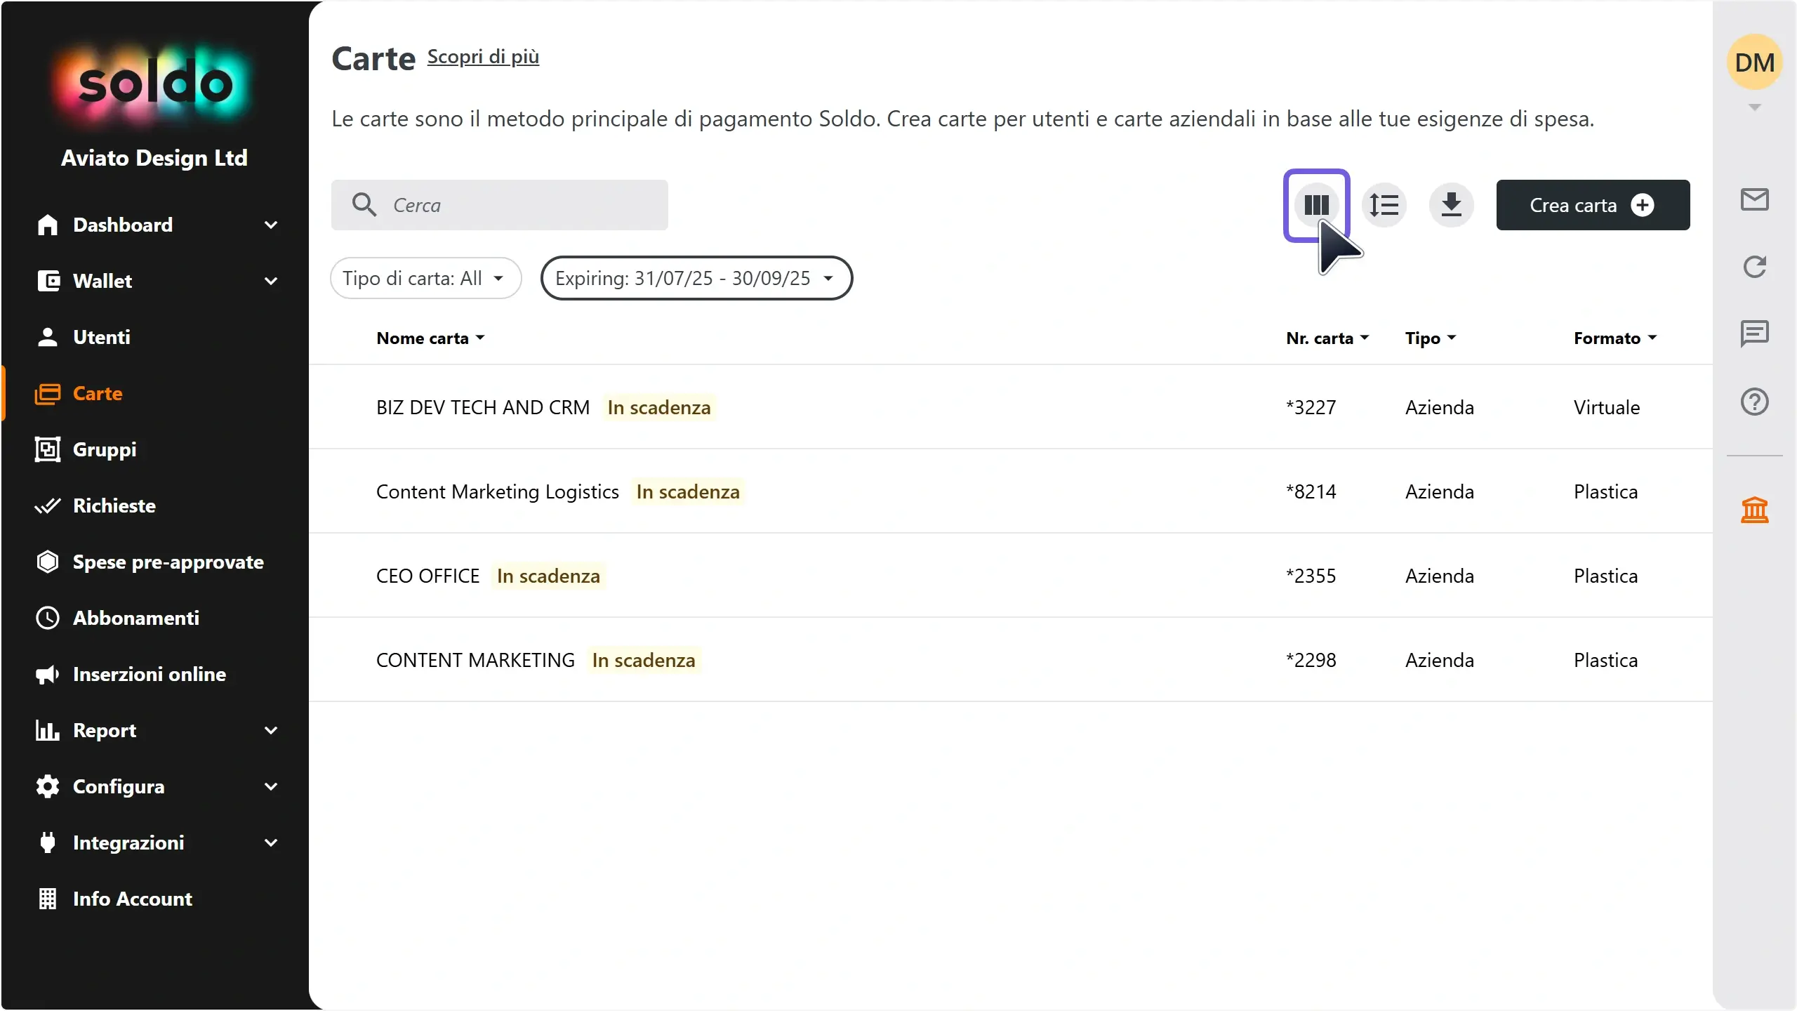Open Content Marketing Logistics card
This screenshot has width=1797, height=1011.
pyautogui.click(x=1011, y=491)
